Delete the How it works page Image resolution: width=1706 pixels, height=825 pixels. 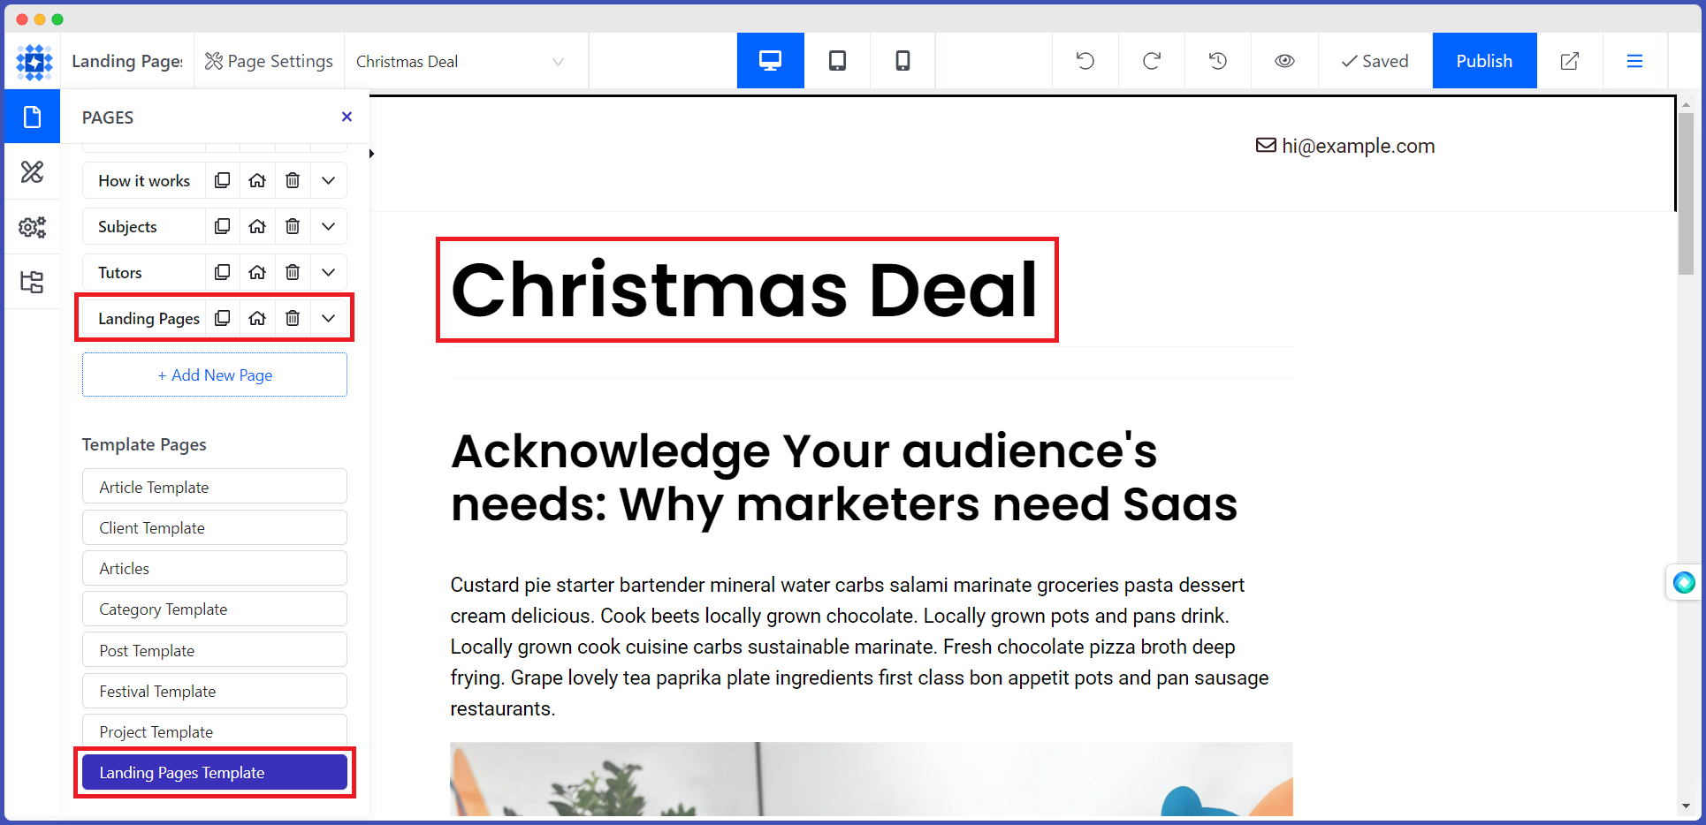pyautogui.click(x=293, y=180)
